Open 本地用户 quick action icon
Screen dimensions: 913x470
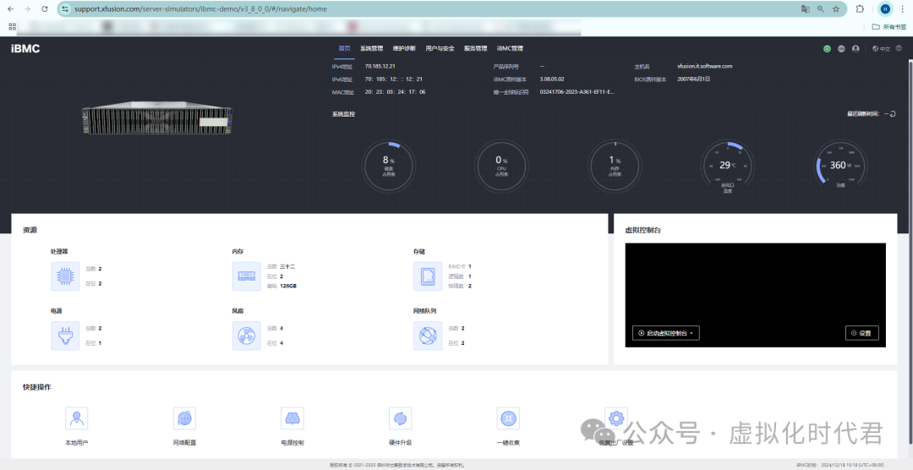(x=76, y=418)
